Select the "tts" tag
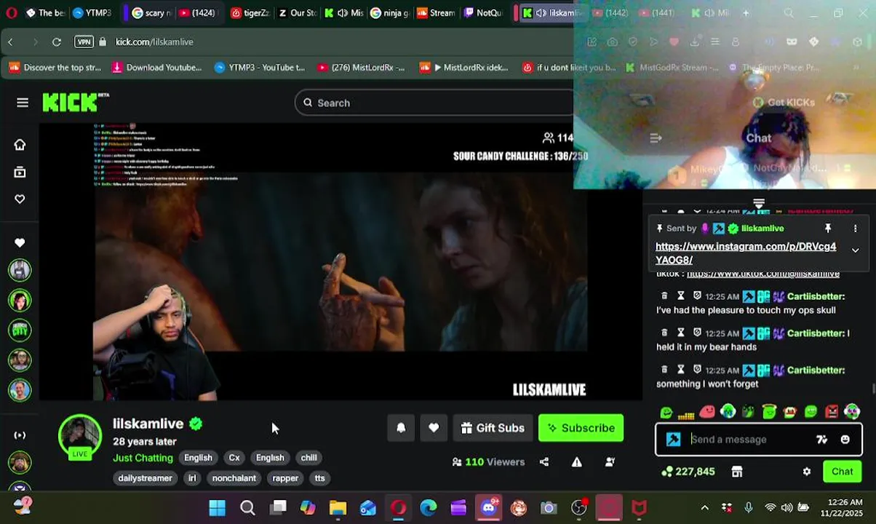The image size is (876, 524). point(319,478)
